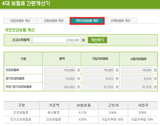Click the 건강보험료 가입자보험료 field
Viewport: 160px width, 126px height.
coord(98,70)
